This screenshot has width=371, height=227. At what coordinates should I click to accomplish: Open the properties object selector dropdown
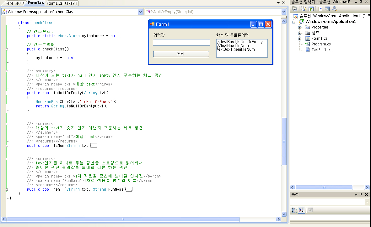367,202
